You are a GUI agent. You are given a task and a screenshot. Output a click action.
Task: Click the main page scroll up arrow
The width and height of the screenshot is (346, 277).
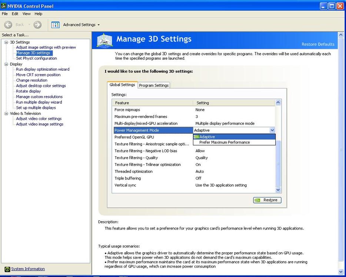[x=340, y=35]
